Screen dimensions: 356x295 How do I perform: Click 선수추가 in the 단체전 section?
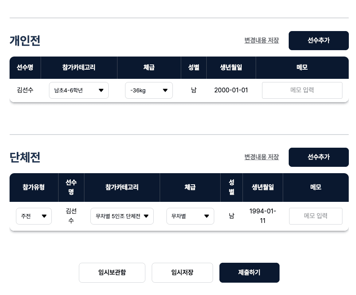pos(319,157)
